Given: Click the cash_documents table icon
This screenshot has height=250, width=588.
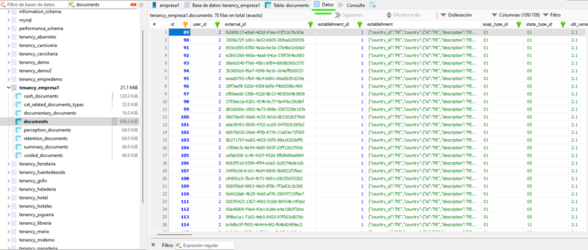Looking at the screenshot, I should coord(19,96).
